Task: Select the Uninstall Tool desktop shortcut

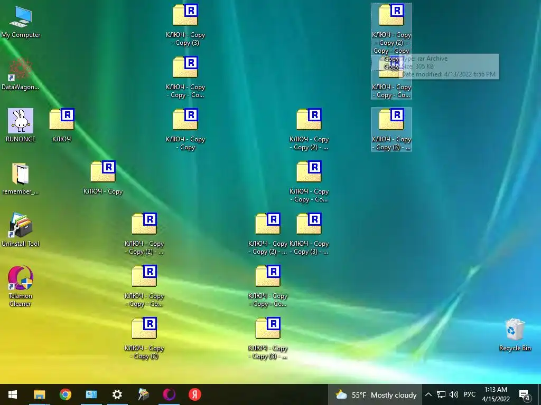Action: click(x=21, y=230)
